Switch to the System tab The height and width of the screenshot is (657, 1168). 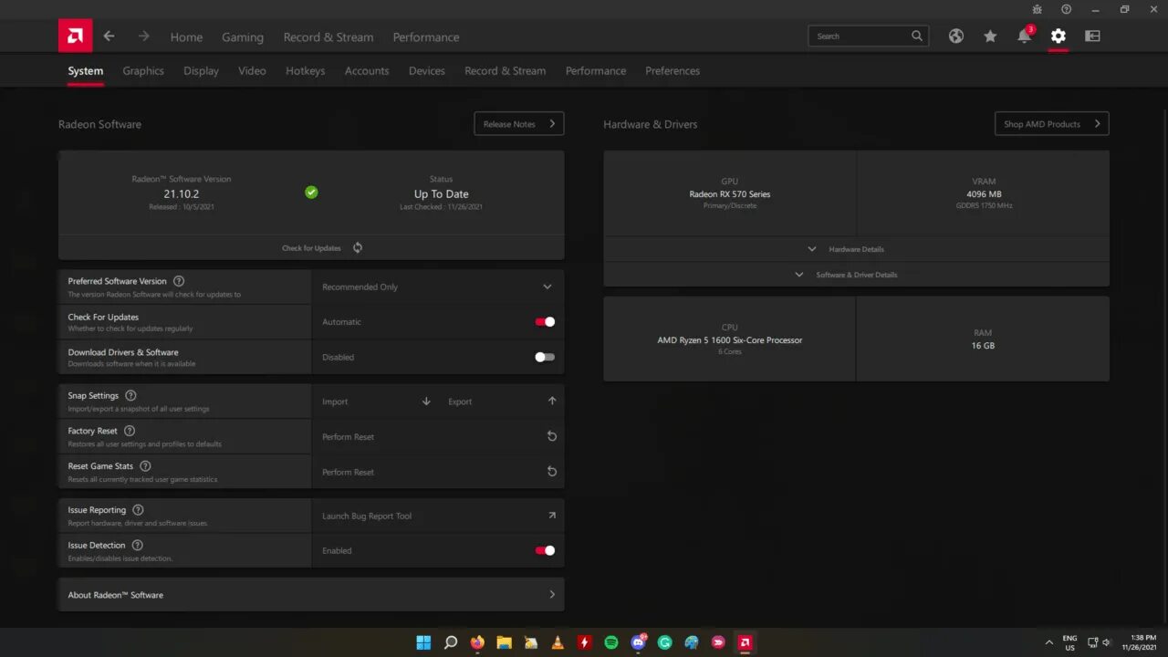pos(86,71)
